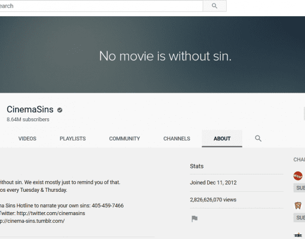This screenshot has height=239, width=305.
Task: Switch to the COMMUNITY tab
Action: (x=124, y=139)
